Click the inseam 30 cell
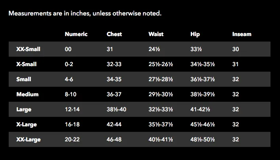 [236, 49]
